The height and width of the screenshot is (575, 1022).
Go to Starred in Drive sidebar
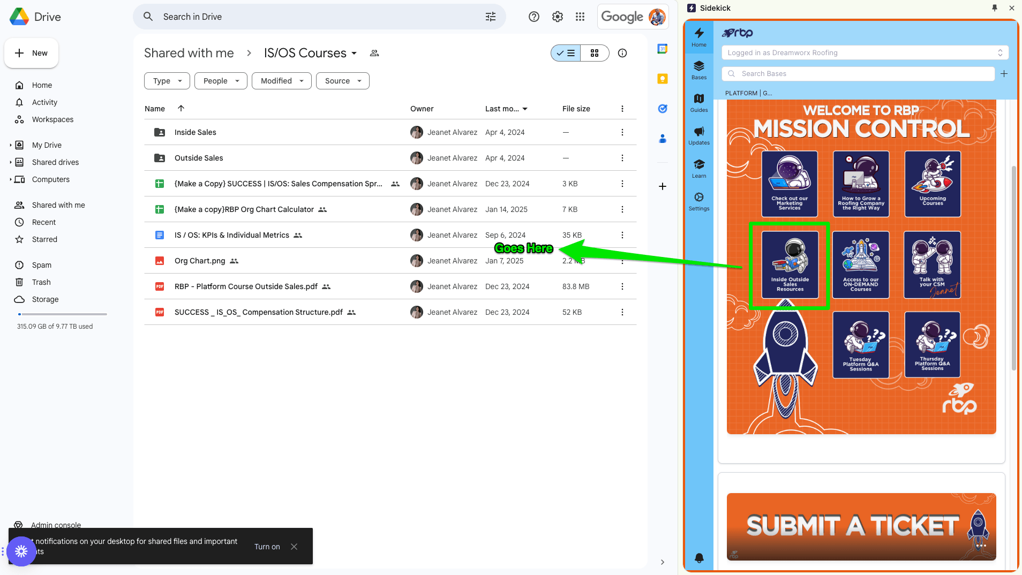[44, 239]
